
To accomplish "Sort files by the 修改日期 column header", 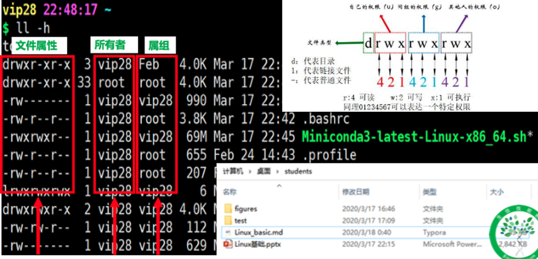I will coord(356,192).
